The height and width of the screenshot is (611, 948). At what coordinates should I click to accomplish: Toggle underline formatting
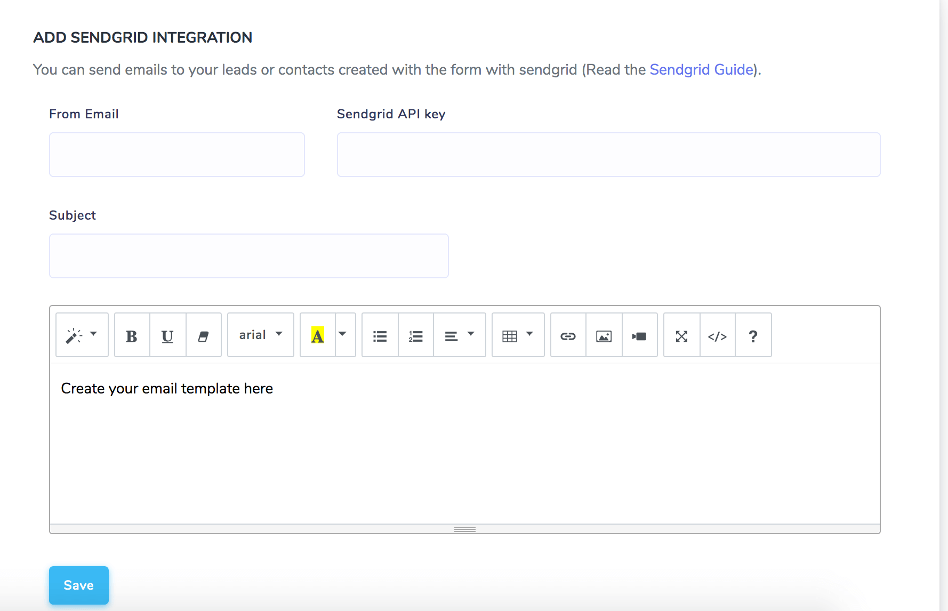[x=167, y=335]
